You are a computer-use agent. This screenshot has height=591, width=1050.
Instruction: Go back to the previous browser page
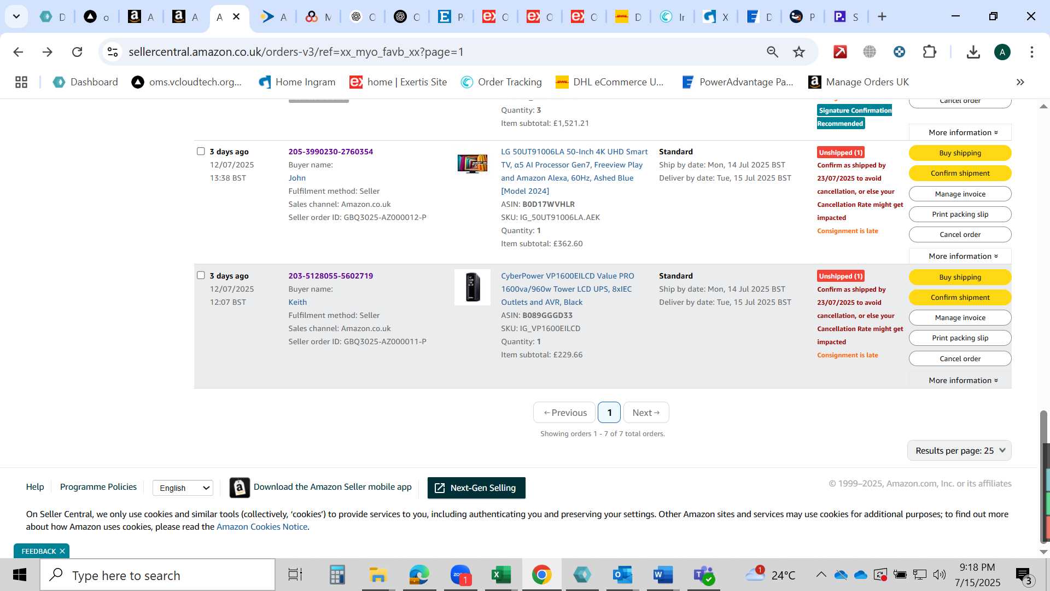coord(18,52)
